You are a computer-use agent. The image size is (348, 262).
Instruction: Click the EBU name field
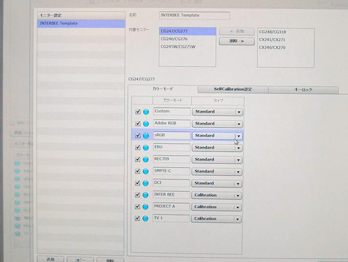point(172,147)
